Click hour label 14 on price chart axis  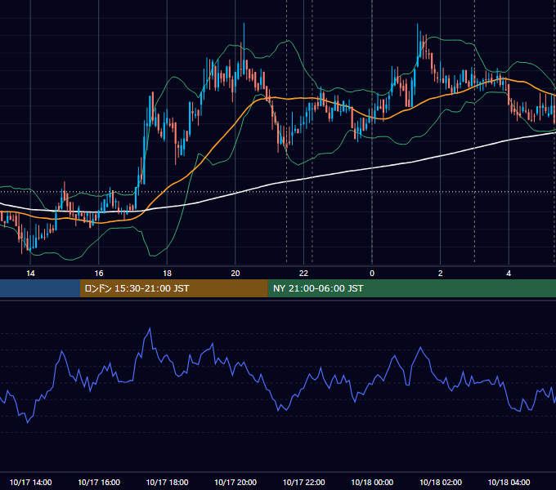[30, 274]
